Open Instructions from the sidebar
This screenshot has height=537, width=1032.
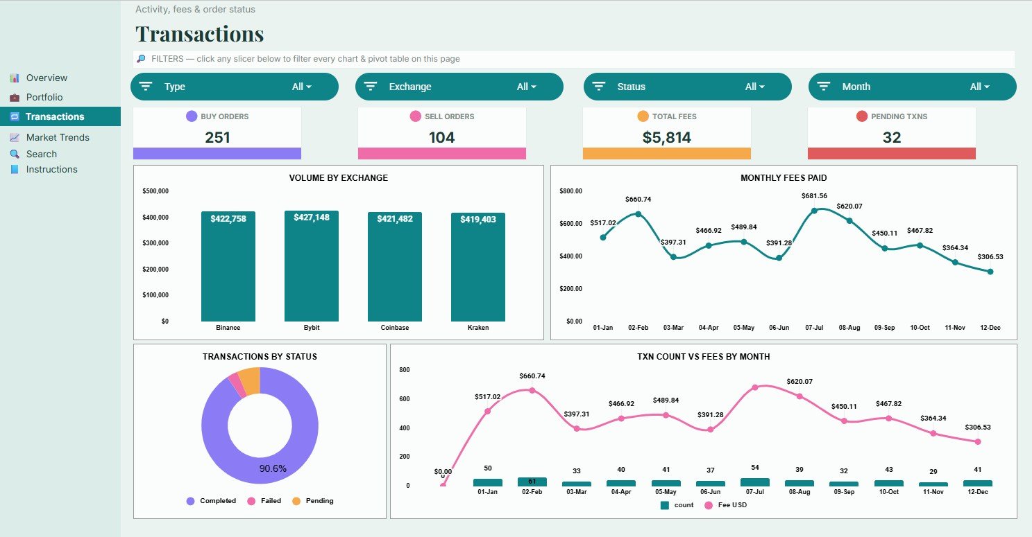click(51, 169)
